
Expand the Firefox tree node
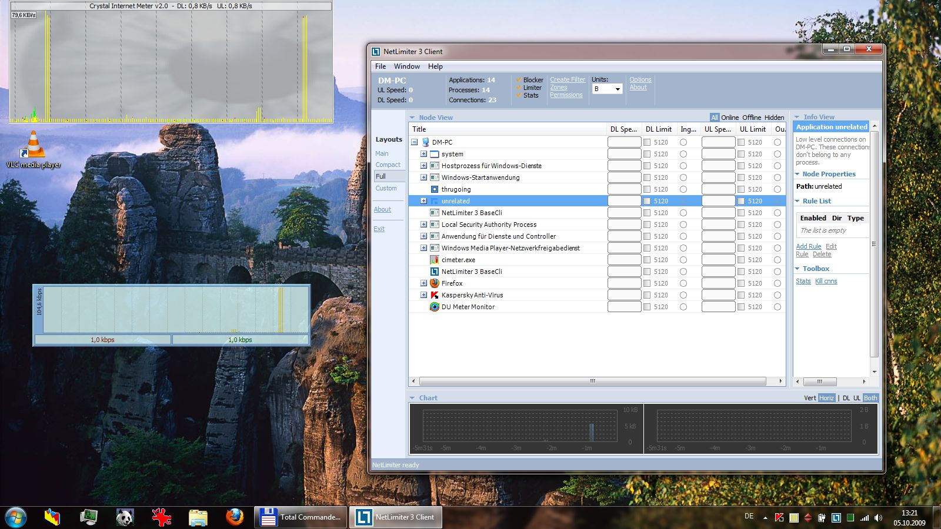[x=423, y=283]
